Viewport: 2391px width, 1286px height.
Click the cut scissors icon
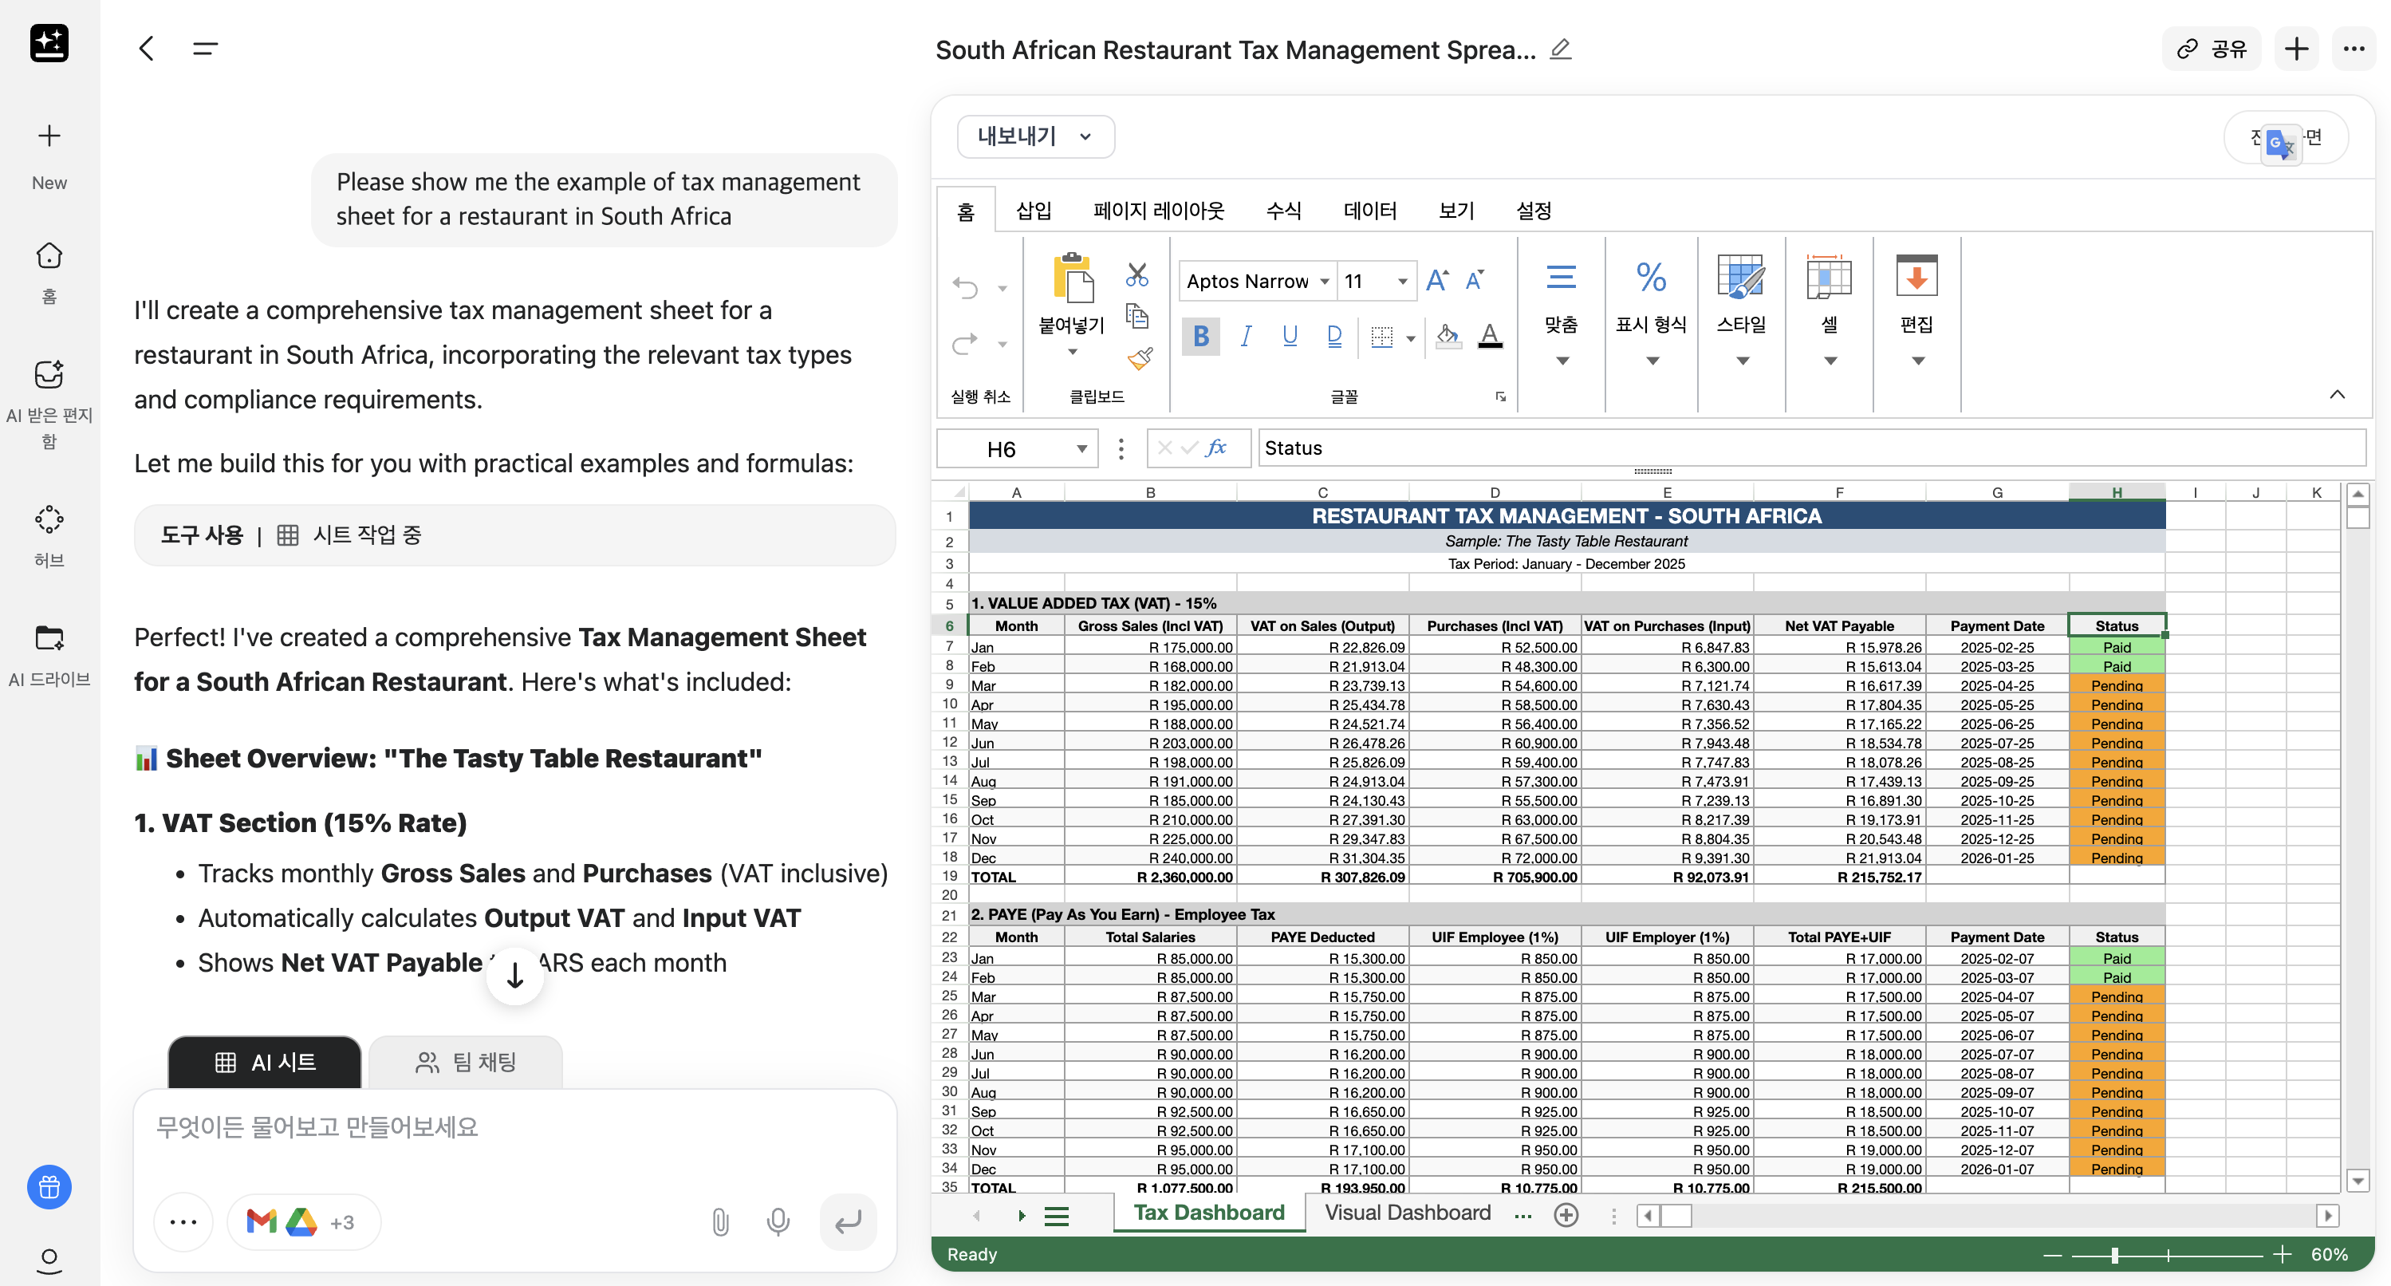(x=1136, y=275)
